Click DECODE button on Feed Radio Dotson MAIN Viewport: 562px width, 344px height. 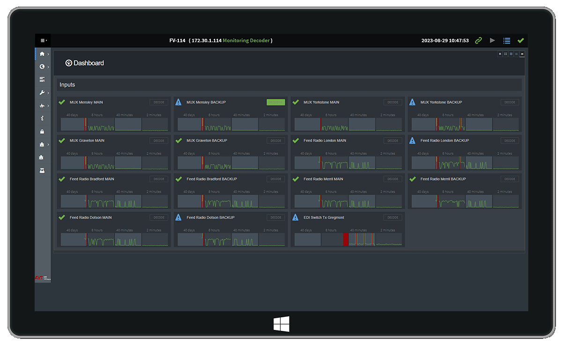pos(159,218)
